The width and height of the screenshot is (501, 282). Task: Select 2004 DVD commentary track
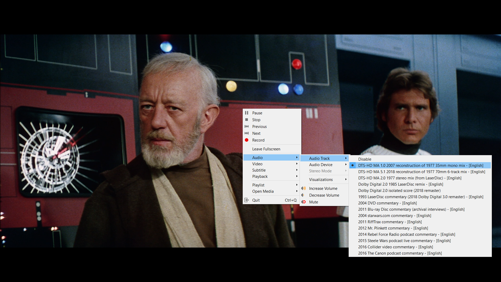coord(420,203)
